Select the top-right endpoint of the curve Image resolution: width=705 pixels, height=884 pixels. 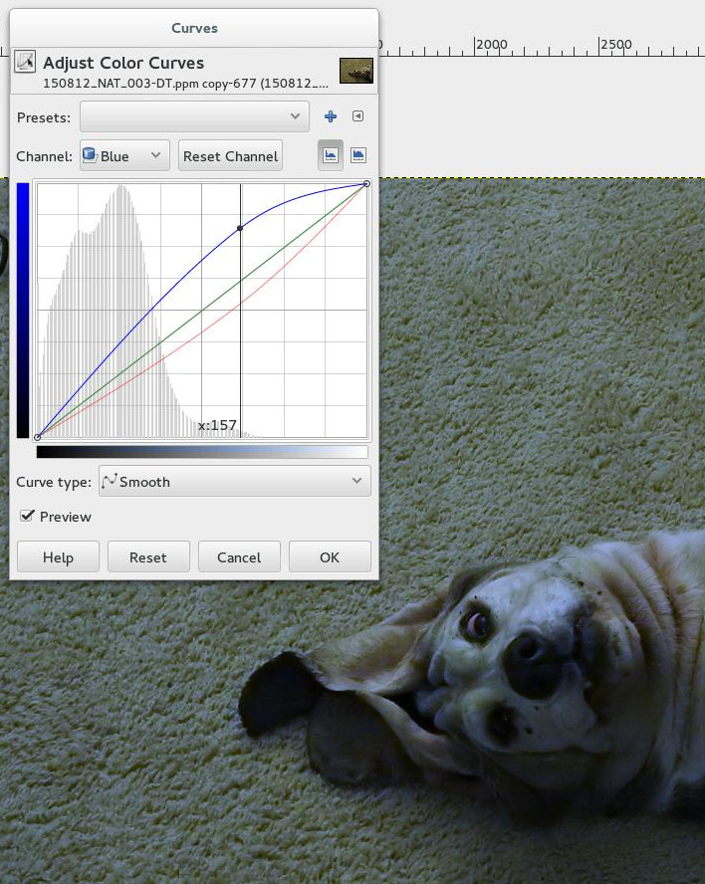pos(367,183)
